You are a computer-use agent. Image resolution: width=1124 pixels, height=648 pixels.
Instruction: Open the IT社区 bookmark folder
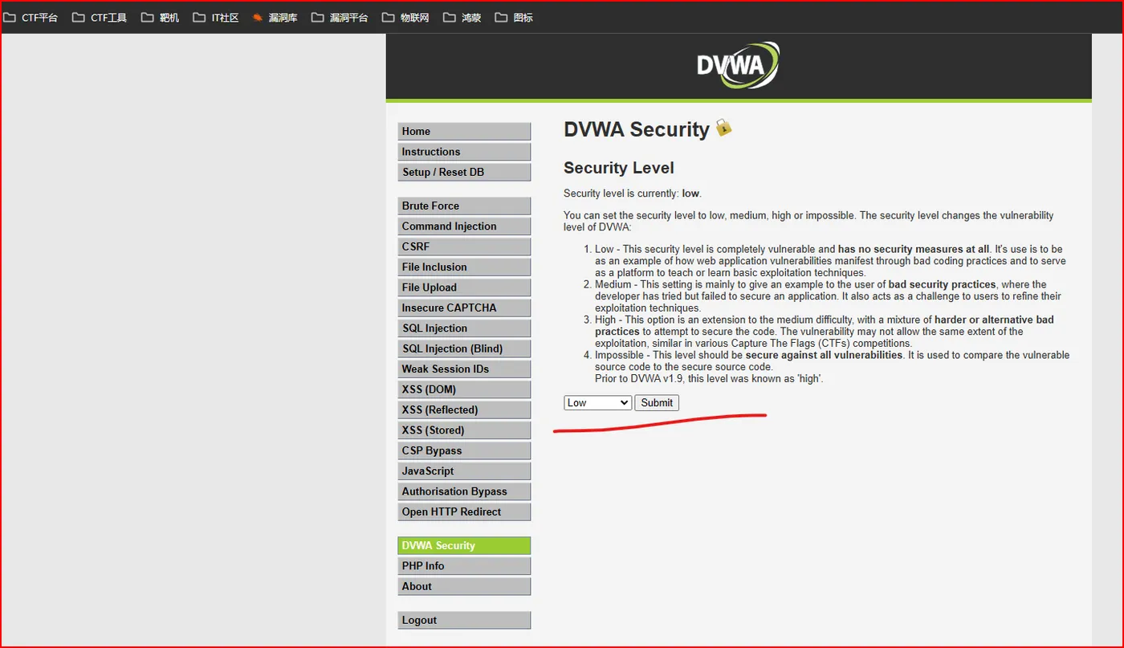pos(216,18)
